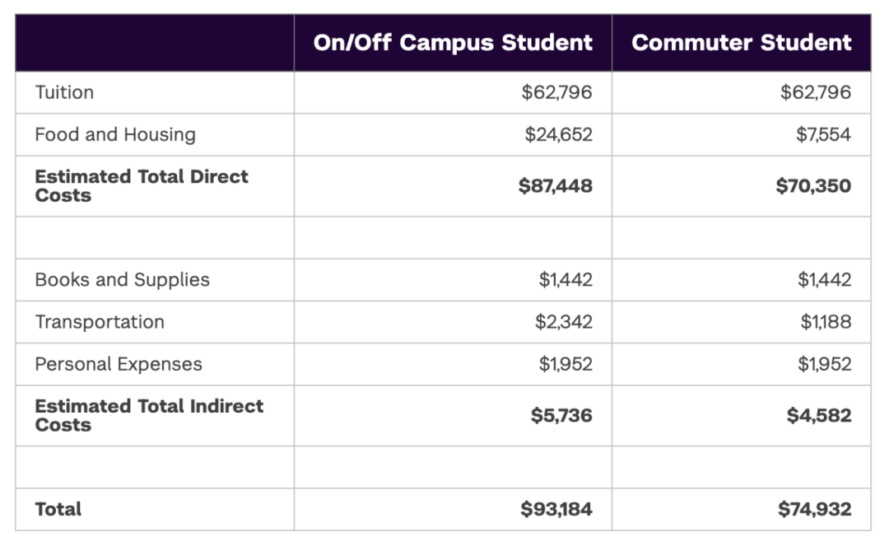Image resolution: width=889 pixels, height=546 pixels.
Task: Select the Estimated Total Direct Costs label
Action: (x=141, y=186)
